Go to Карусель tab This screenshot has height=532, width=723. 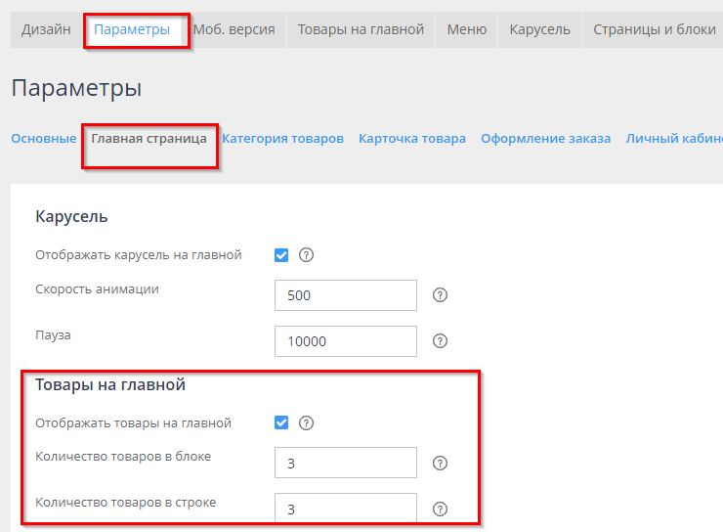pos(539,29)
